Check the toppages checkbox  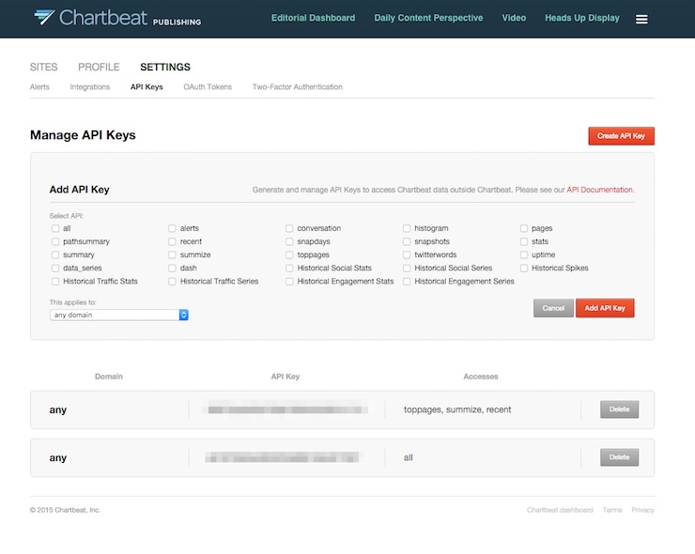click(289, 254)
